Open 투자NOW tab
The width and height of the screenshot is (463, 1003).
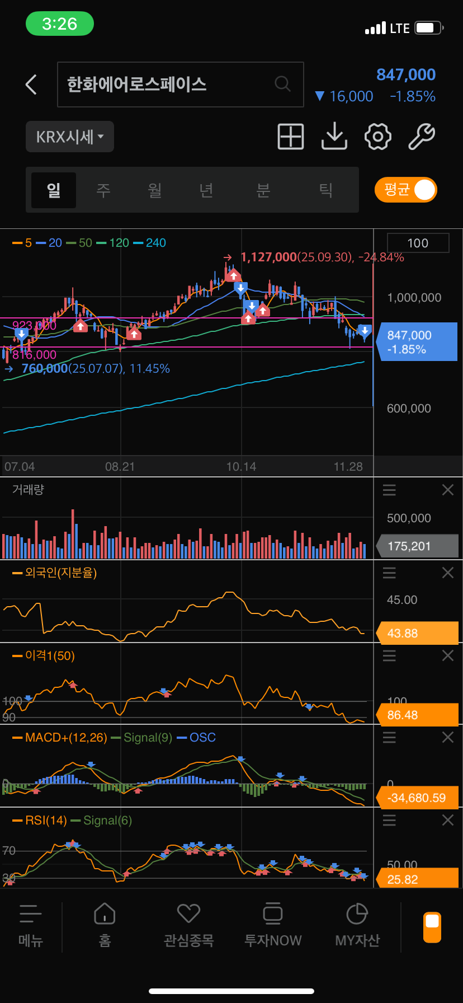tap(273, 926)
